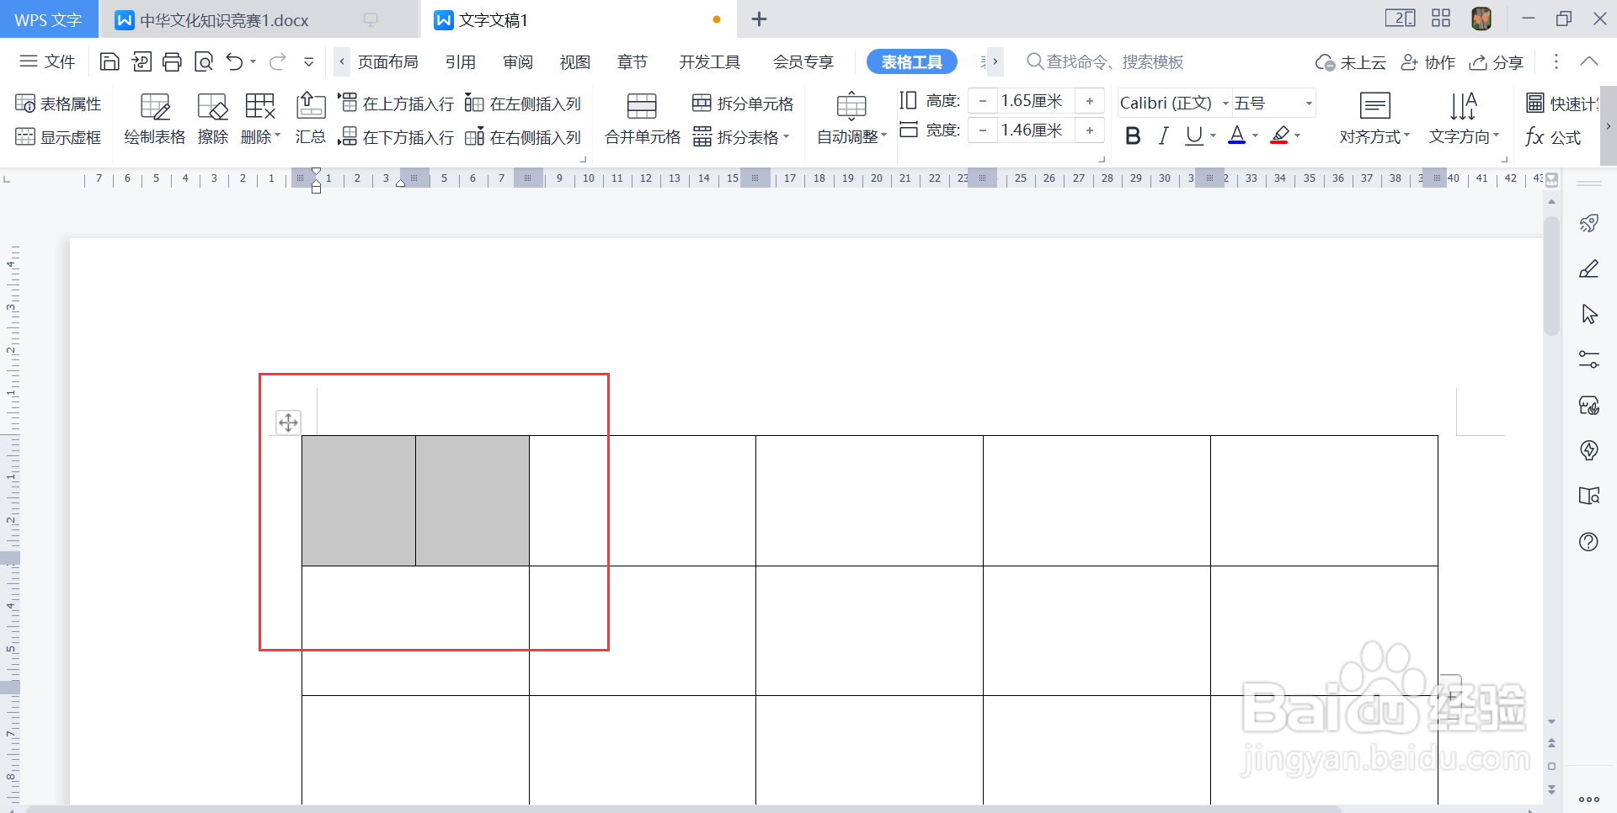Open Print Preview icon
The image size is (1617, 813).
point(204,61)
